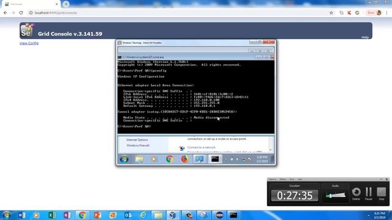Image resolution: width=392 pixels, height=220 pixels.
Task: Select the Grid Console browser tab
Action: [31, 4]
